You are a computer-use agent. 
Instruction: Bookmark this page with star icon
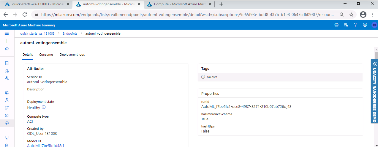(x=351, y=15)
